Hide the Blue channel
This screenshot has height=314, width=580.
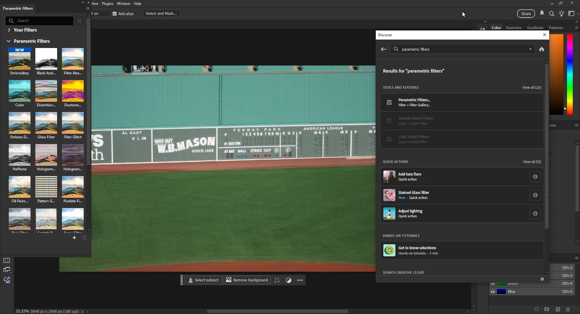coord(493,292)
